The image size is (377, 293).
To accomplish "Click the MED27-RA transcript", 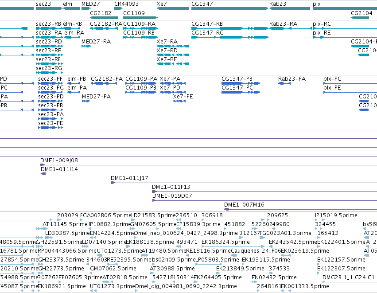I will 86,46.
